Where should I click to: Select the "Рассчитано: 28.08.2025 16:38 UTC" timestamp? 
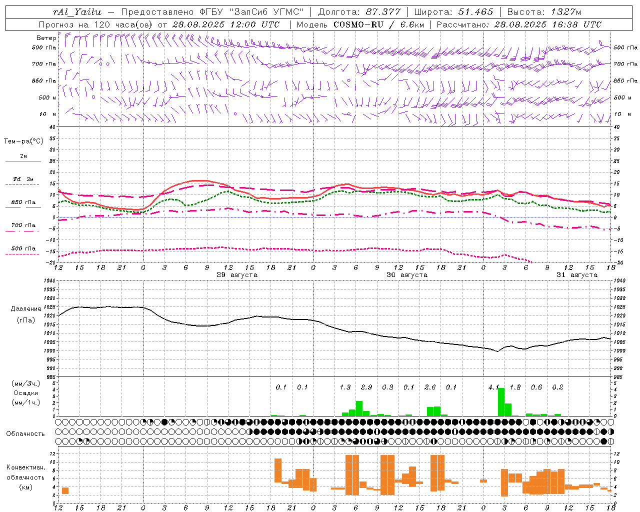tap(519, 24)
